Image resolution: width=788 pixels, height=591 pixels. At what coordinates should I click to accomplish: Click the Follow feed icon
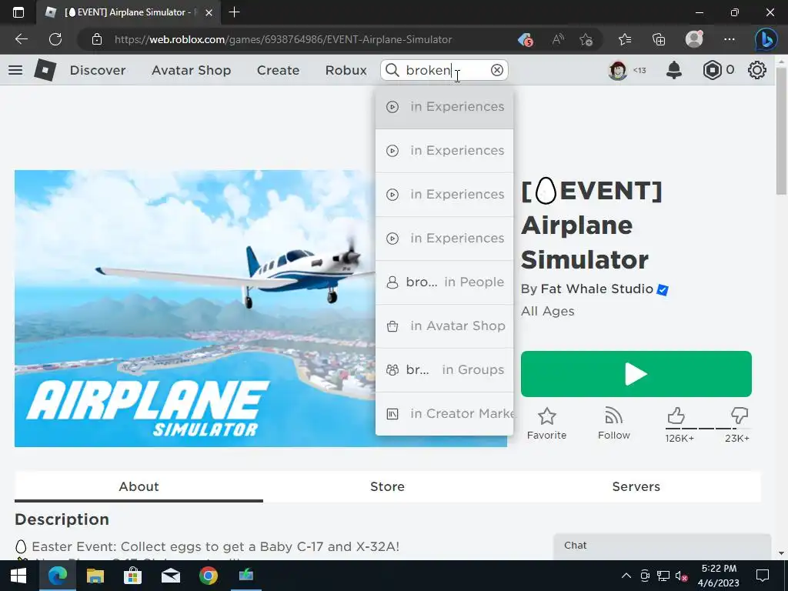click(613, 416)
